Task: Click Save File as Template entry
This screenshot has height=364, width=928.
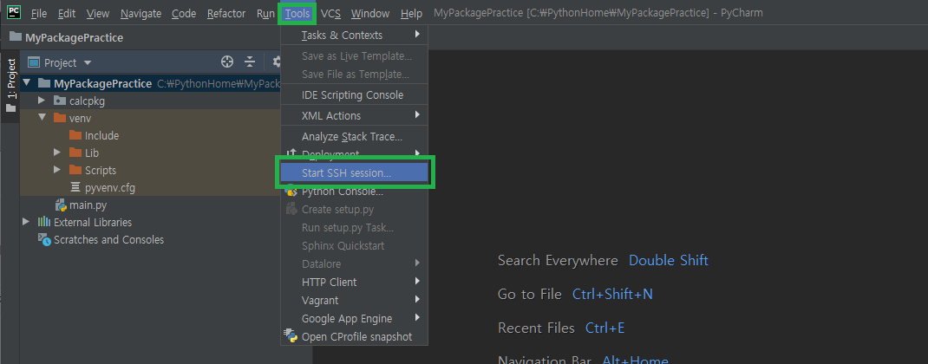Action: [x=355, y=75]
